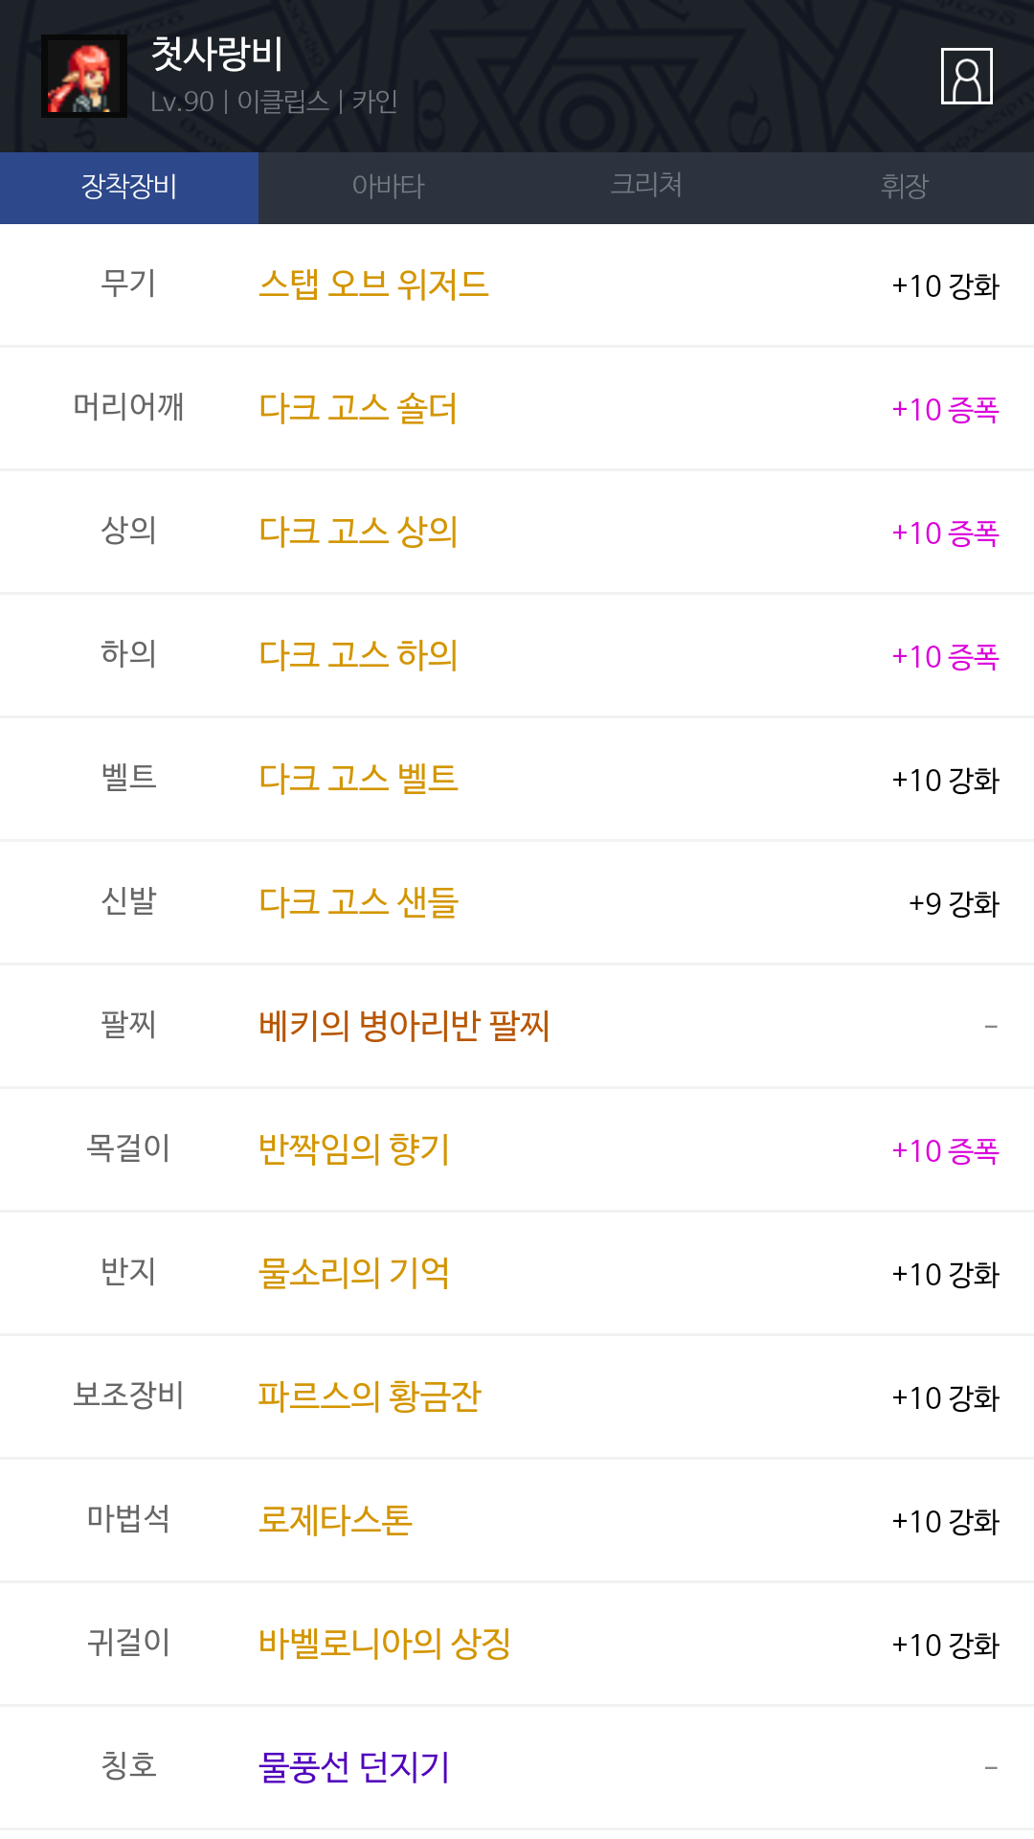View the 다크 고스 상의 item
Screen dimensions: 1034x1839
pos(358,532)
